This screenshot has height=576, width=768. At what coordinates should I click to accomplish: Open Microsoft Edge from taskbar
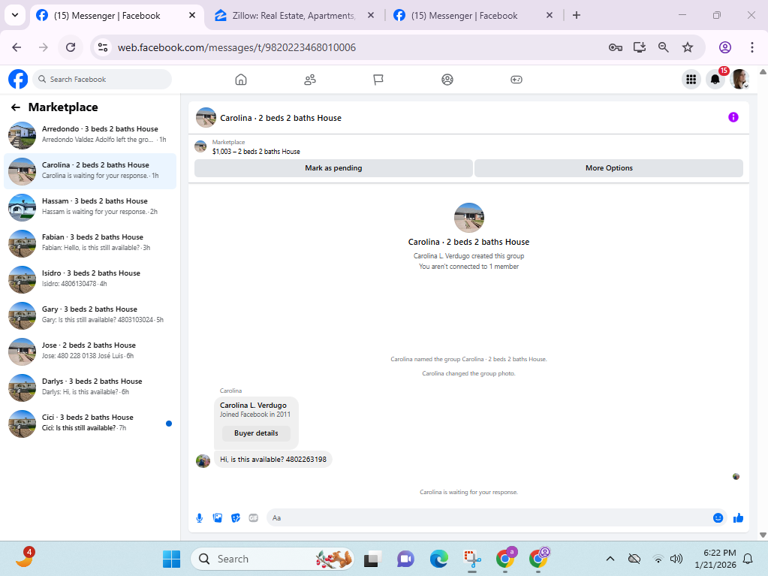439,559
